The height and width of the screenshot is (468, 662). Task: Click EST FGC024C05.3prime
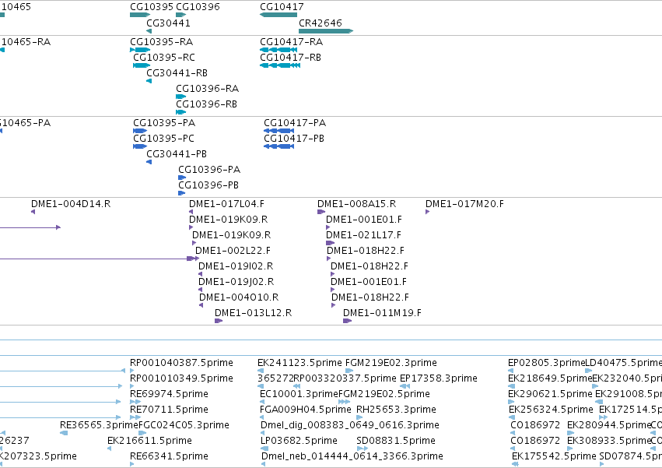[x=184, y=425]
